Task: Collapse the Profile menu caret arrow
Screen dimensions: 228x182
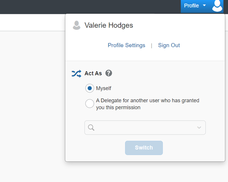Action: [204, 5]
